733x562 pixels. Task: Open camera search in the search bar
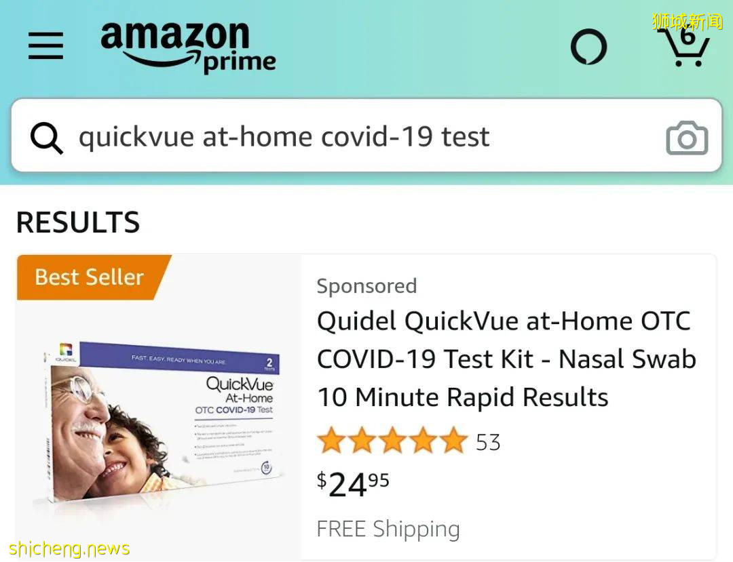coord(686,138)
